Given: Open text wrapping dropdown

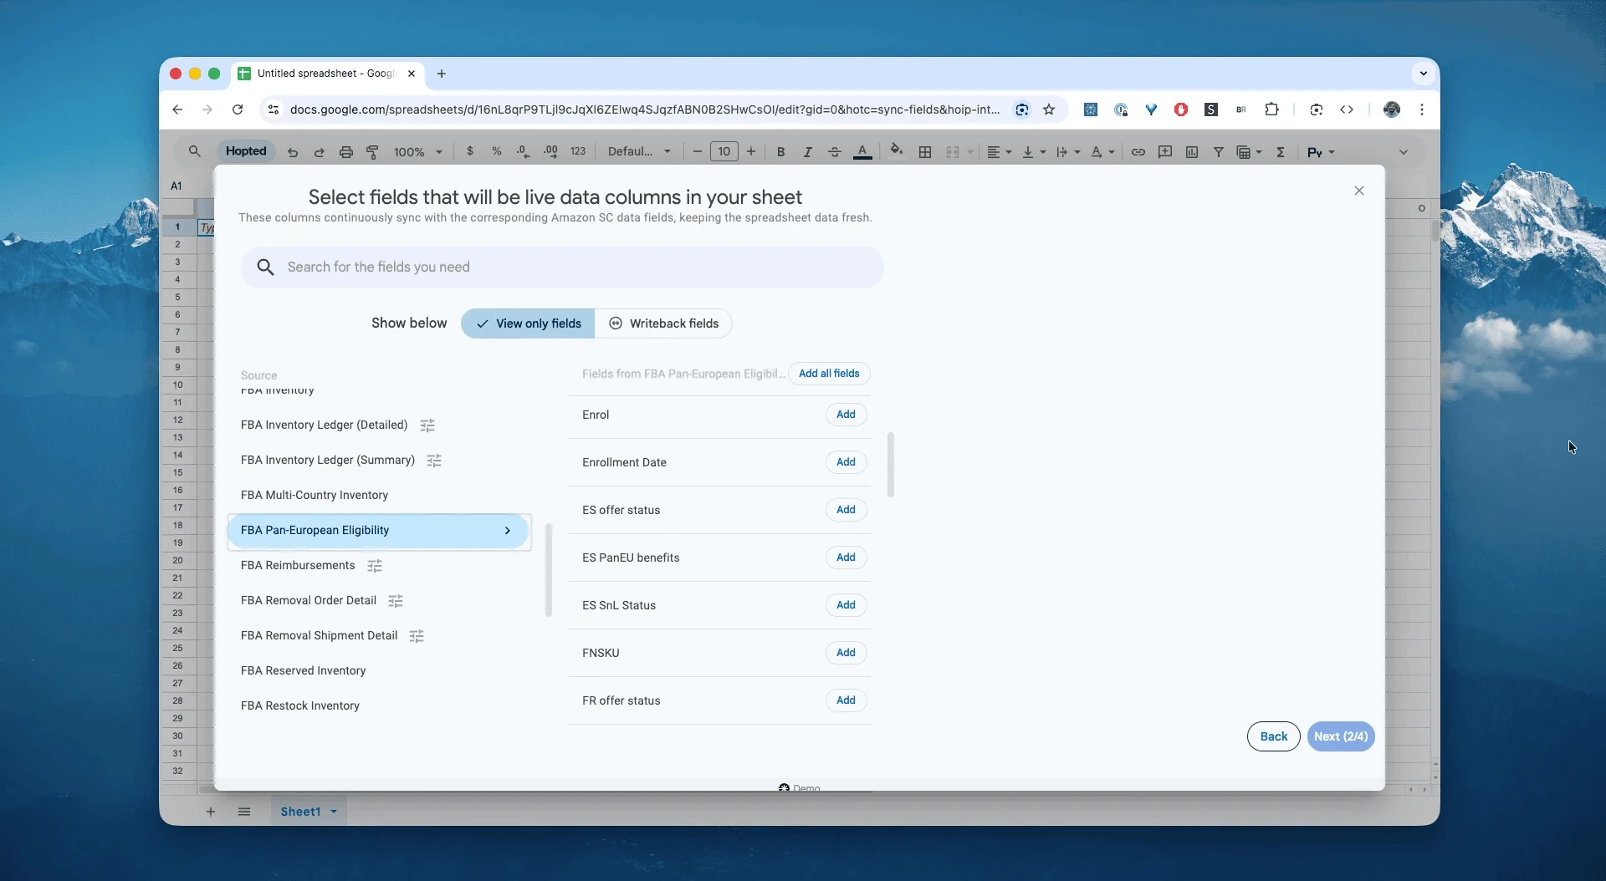Looking at the screenshot, I should [x=1068, y=152].
